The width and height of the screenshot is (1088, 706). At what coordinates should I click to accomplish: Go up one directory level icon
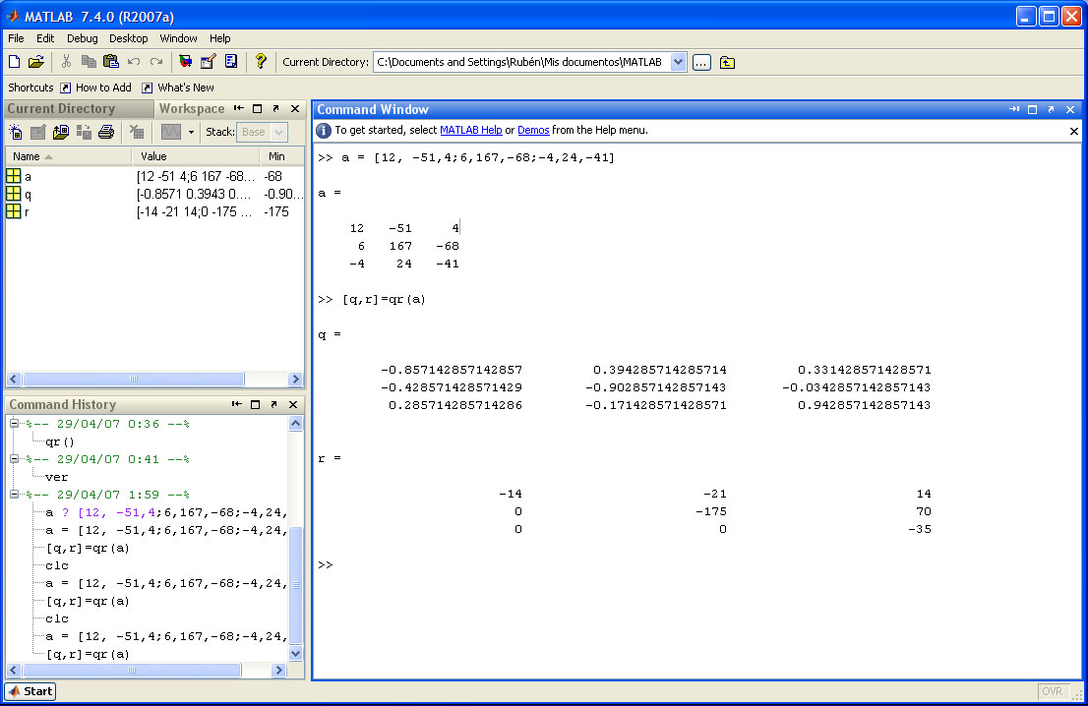tap(727, 62)
